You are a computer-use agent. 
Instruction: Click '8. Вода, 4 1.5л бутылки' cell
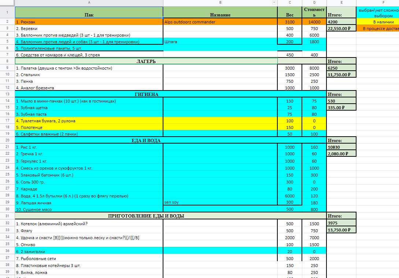tap(89, 196)
